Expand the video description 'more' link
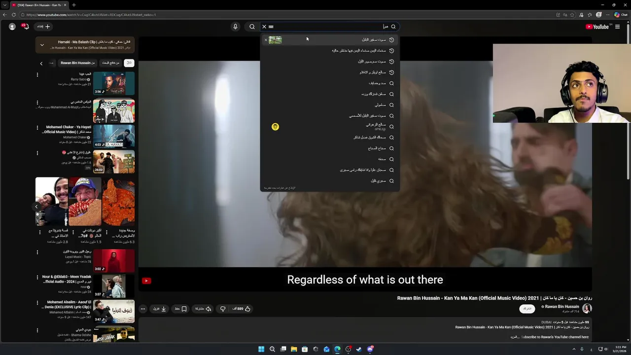 click(515, 337)
